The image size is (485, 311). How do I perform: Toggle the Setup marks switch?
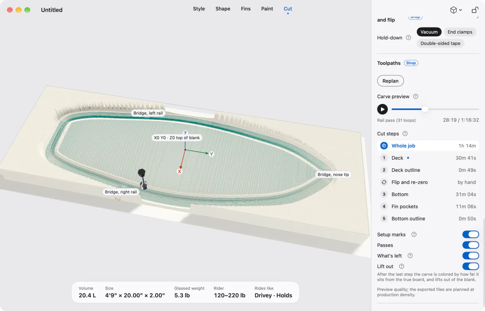pos(470,235)
